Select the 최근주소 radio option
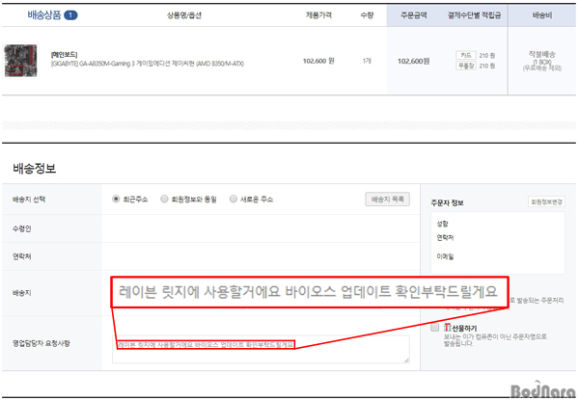 pyautogui.click(x=117, y=200)
